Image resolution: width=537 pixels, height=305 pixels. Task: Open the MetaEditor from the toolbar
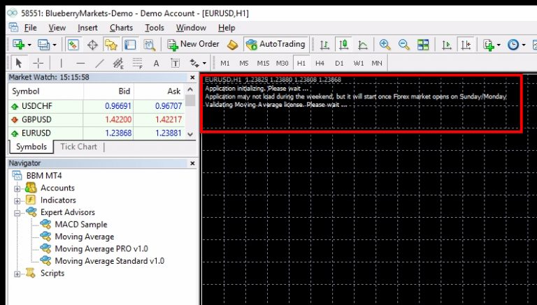[x=233, y=45]
